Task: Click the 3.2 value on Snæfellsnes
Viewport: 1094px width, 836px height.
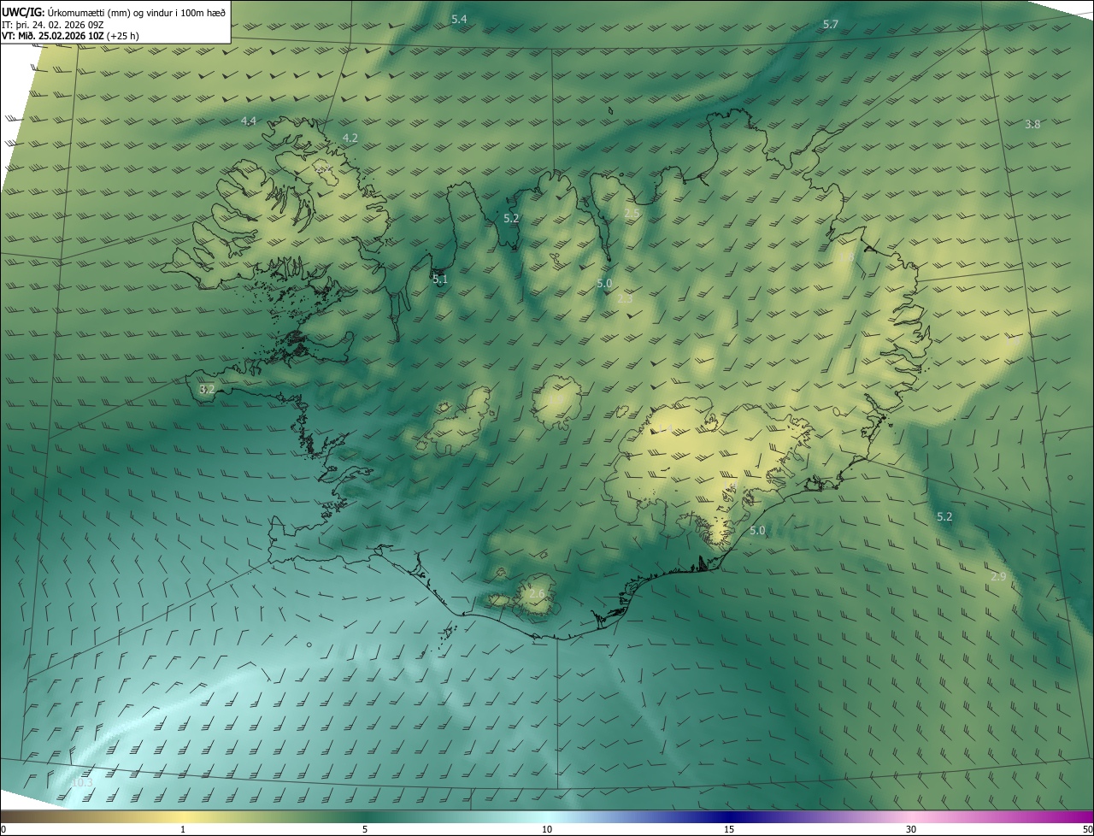Action: point(207,389)
